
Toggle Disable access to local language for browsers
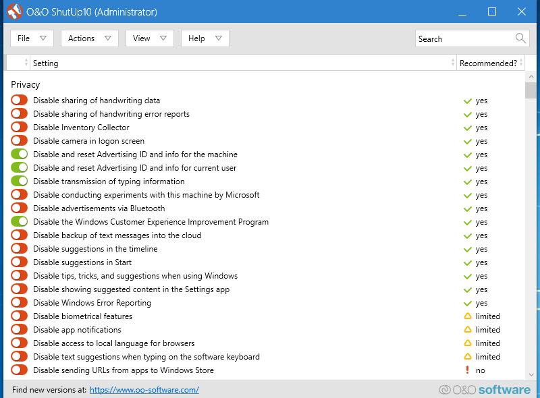(x=19, y=343)
